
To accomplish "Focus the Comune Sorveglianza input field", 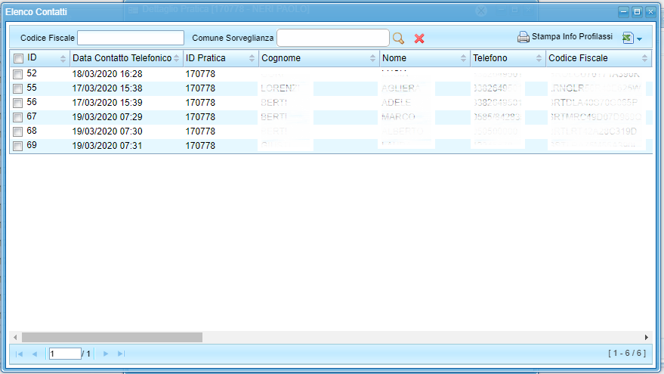I will (333, 38).
